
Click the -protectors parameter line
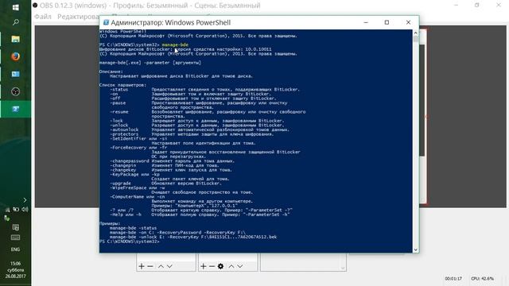pyautogui.click(x=192, y=134)
